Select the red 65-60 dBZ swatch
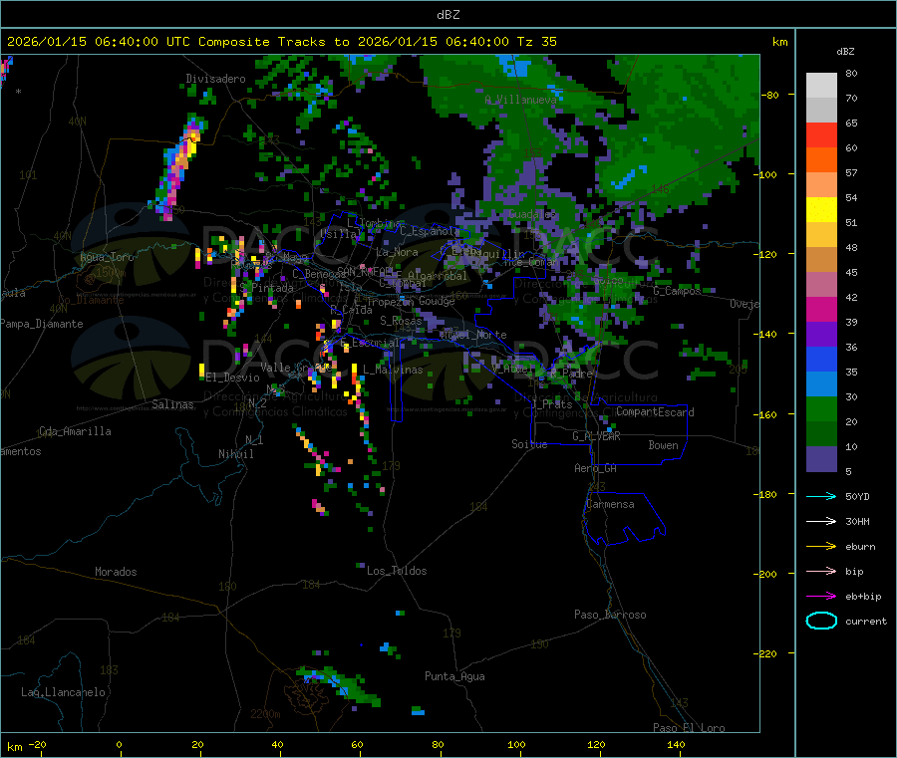The image size is (897, 758). [x=821, y=134]
